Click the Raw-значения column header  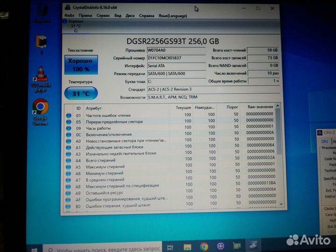[260, 107]
